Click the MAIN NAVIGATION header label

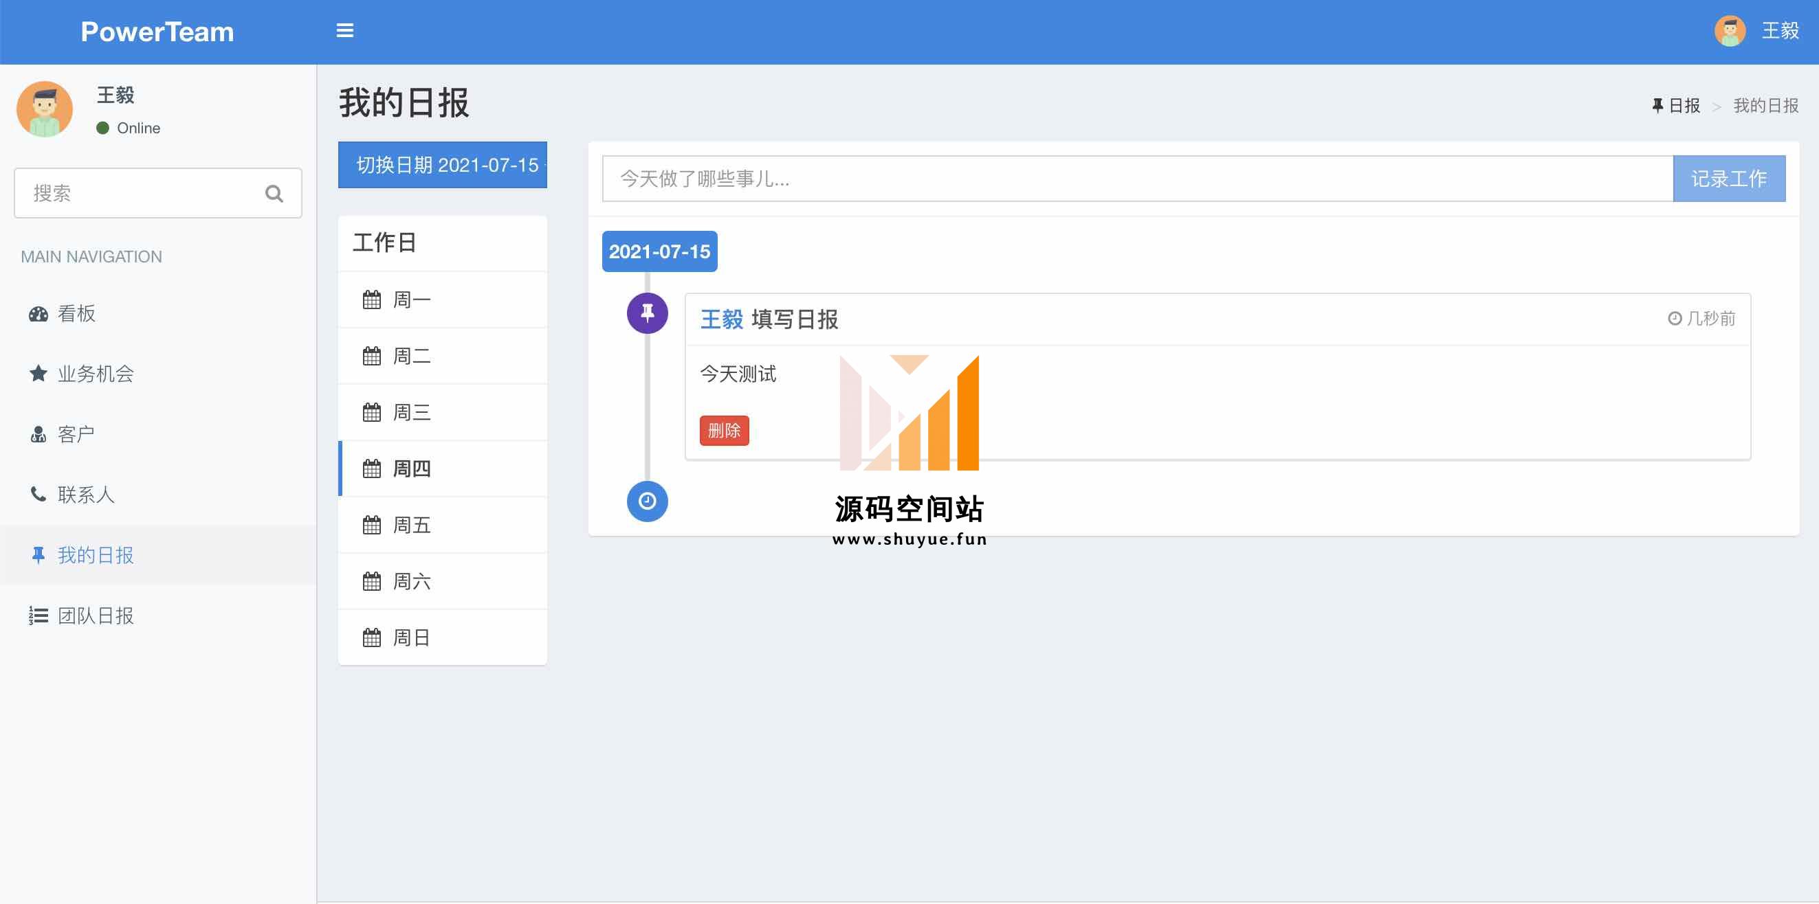(x=91, y=257)
